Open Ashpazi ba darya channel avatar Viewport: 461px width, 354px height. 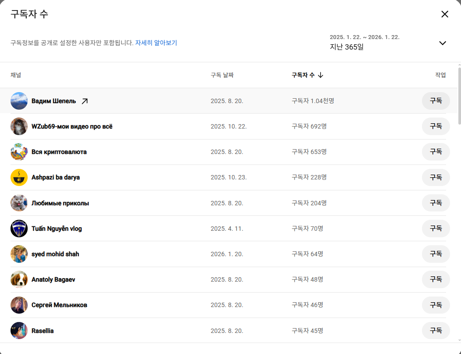[19, 177]
